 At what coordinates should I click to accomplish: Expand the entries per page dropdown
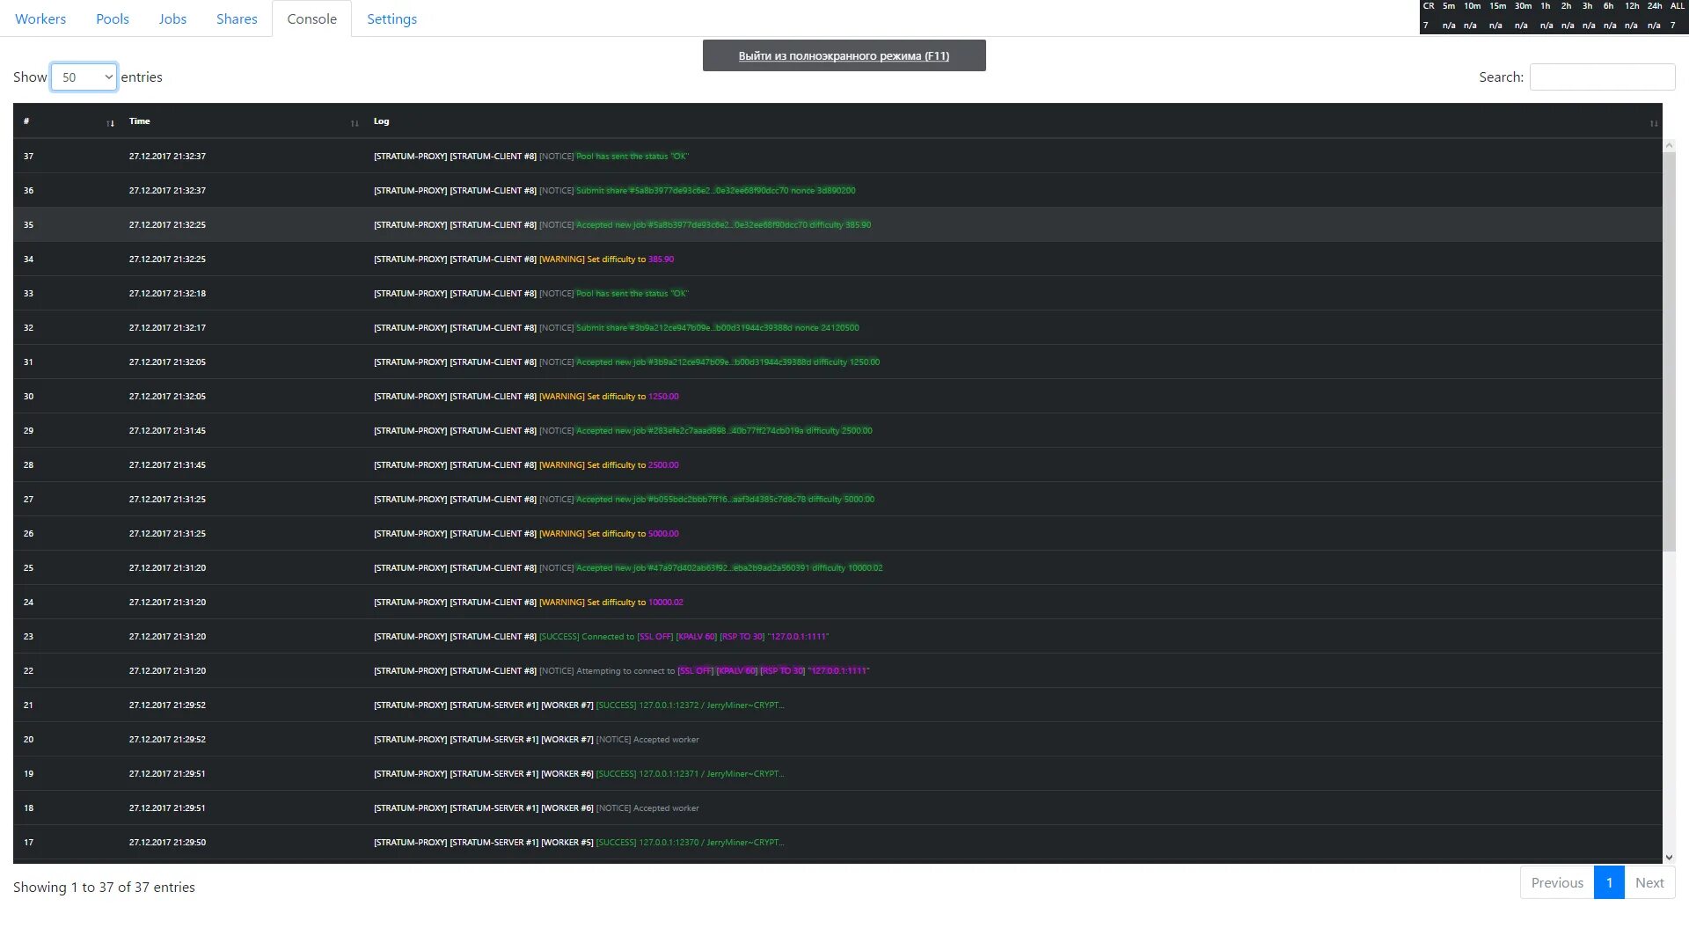pos(84,77)
